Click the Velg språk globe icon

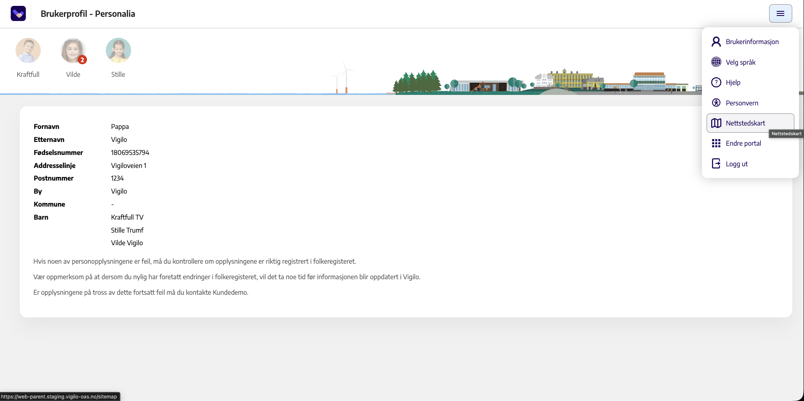point(716,62)
